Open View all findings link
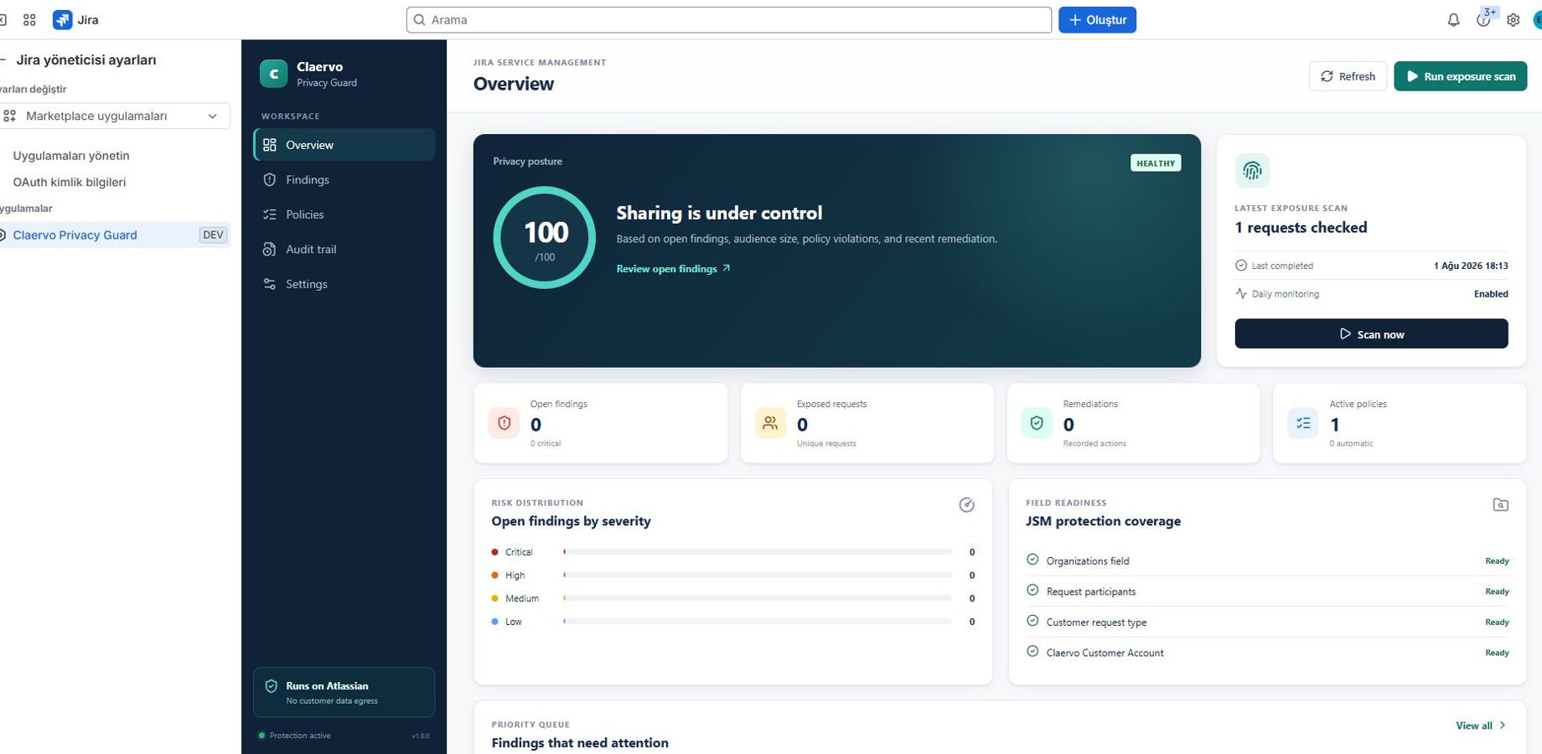The height and width of the screenshot is (754, 1542). (x=1481, y=726)
